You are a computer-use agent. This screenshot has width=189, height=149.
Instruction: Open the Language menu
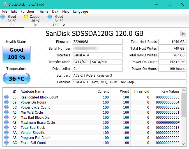coord(80,12)
